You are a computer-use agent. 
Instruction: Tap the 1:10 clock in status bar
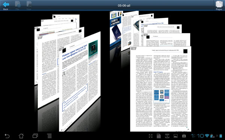click(197, 136)
